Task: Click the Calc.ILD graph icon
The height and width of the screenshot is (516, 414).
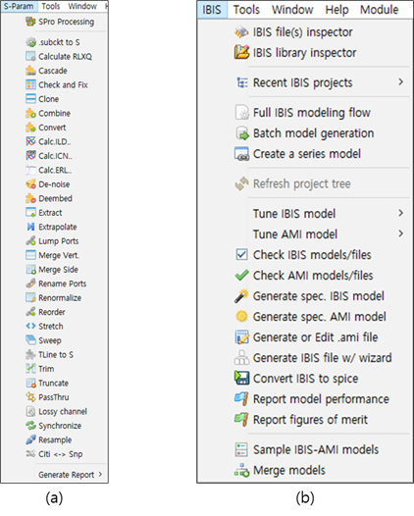Action: [30, 141]
